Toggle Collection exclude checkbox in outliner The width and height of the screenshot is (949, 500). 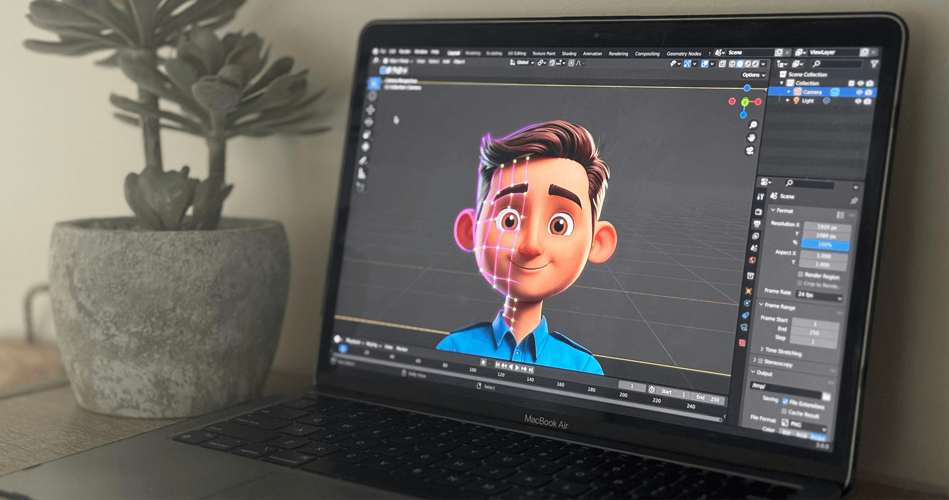(851, 83)
